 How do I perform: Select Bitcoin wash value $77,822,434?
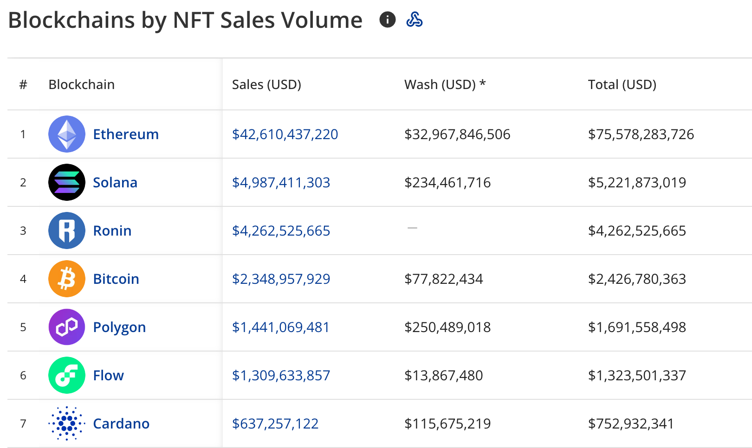tap(444, 279)
